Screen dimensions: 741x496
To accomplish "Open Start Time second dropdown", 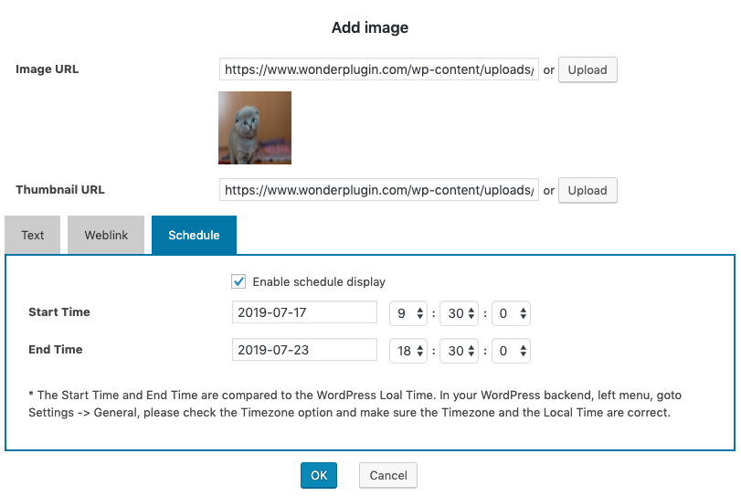I will pyautogui.click(x=511, y=313).
